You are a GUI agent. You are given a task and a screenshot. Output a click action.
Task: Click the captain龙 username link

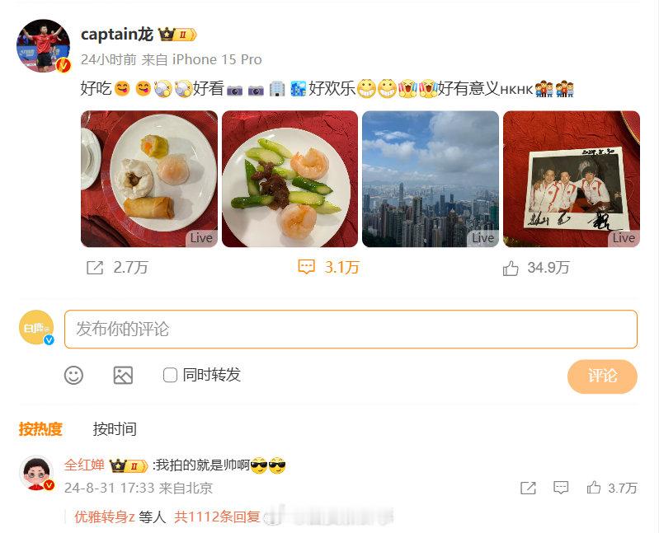click(117, 34)
